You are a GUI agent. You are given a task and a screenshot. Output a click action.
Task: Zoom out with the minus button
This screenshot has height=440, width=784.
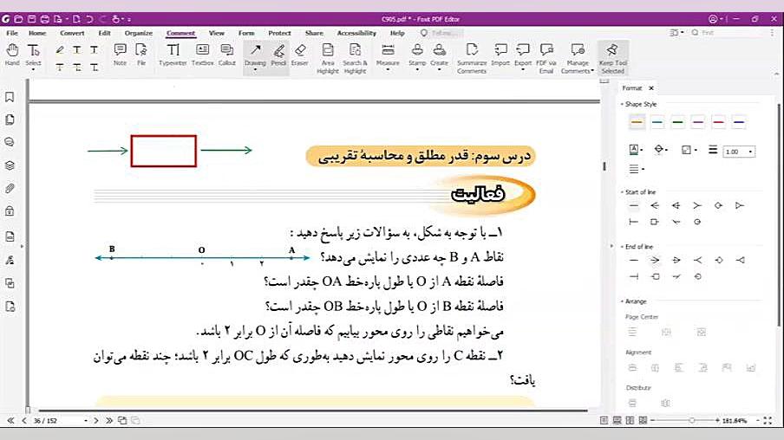[652, 421]
